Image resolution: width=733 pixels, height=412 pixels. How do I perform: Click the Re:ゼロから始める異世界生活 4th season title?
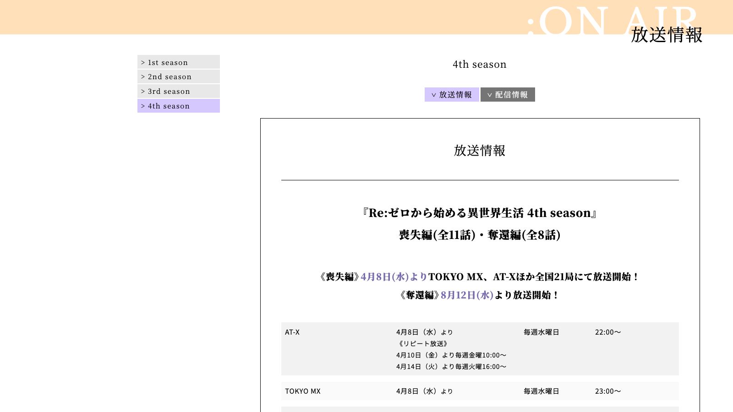pyautogui.click(x=480, y=213)
